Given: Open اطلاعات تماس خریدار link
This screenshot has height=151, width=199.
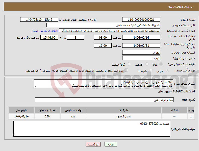Looking at the screenshot, I should (x=45, y=31).
